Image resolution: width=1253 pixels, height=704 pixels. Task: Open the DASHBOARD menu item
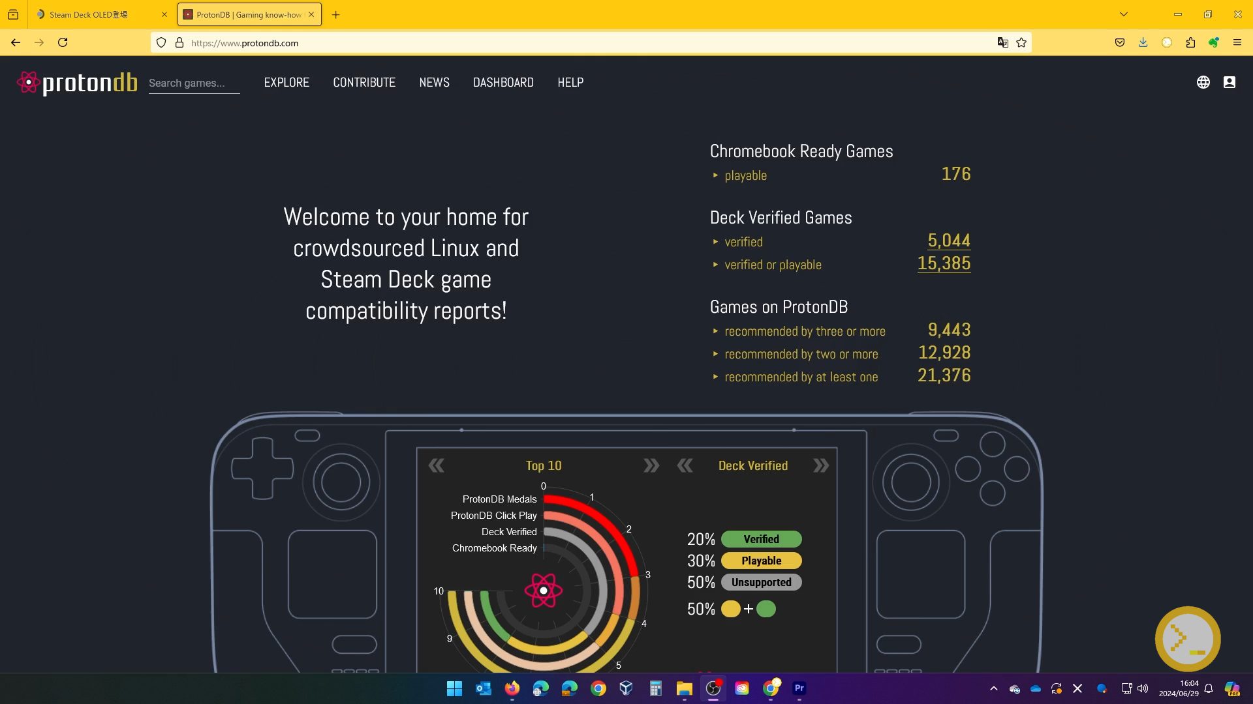503,83
